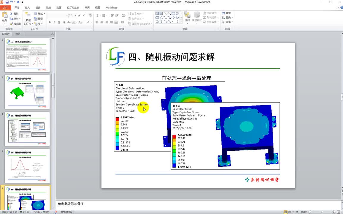
Task: Start Slide Show from status bar
Action: click(297, 212)
